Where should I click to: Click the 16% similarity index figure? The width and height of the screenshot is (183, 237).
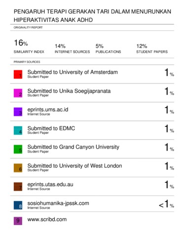21,43
